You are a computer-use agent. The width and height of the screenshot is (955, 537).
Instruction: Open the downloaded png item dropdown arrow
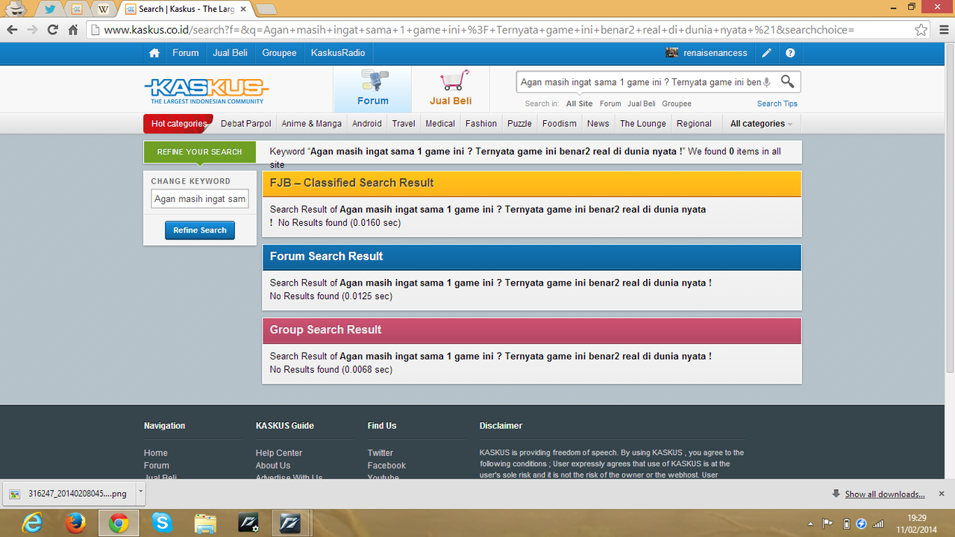(x=140, y=493)
